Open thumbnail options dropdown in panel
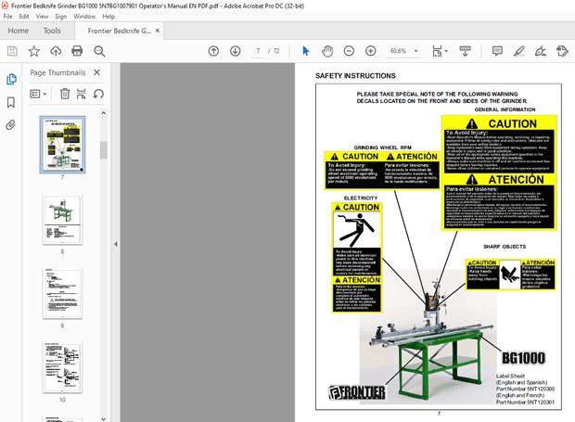This screenshot has width=575, height=422. pos(38,93)
